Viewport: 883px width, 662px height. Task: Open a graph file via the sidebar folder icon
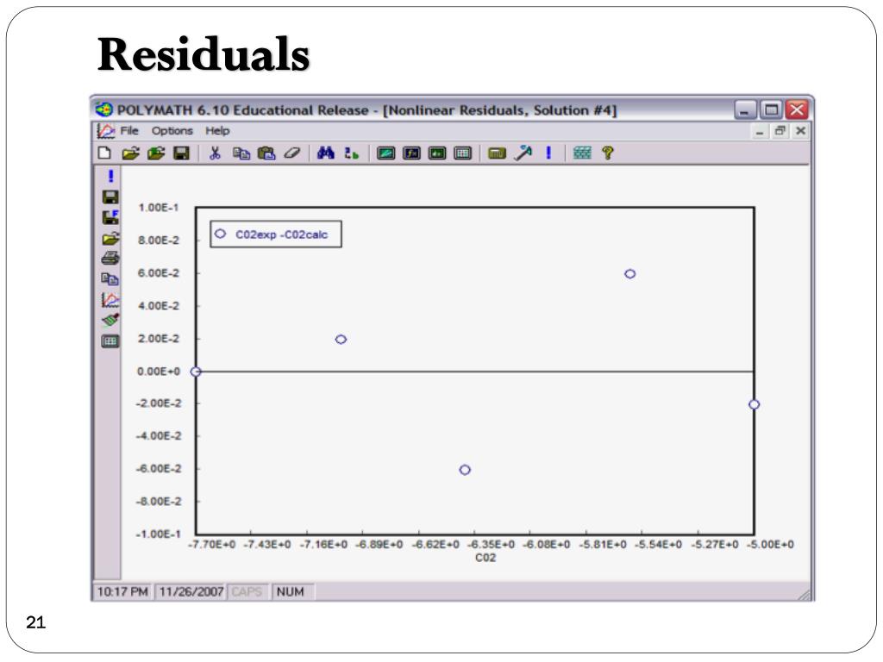pos(110,238)
